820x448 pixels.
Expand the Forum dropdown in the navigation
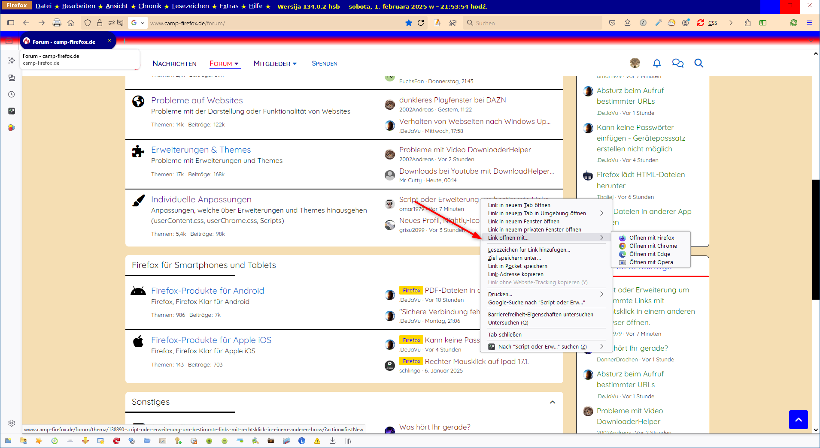coord(224,63)
